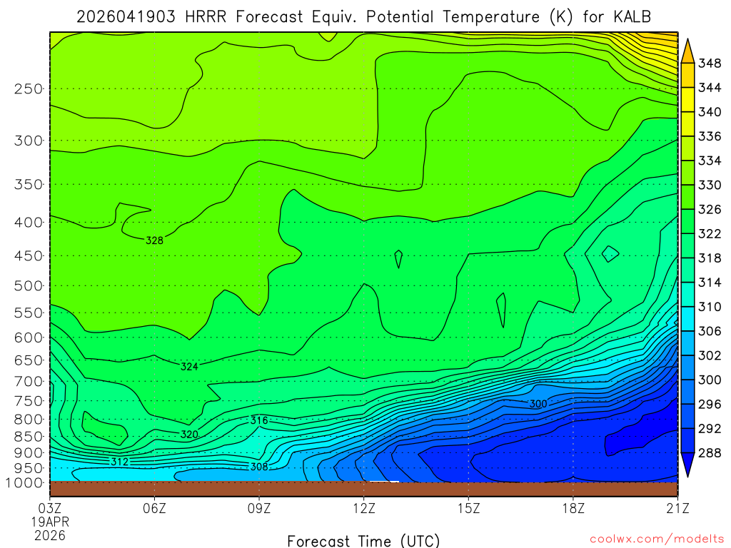Click the 314 value on the color legend
Screen dimensions: 731x548
point(710,283)
